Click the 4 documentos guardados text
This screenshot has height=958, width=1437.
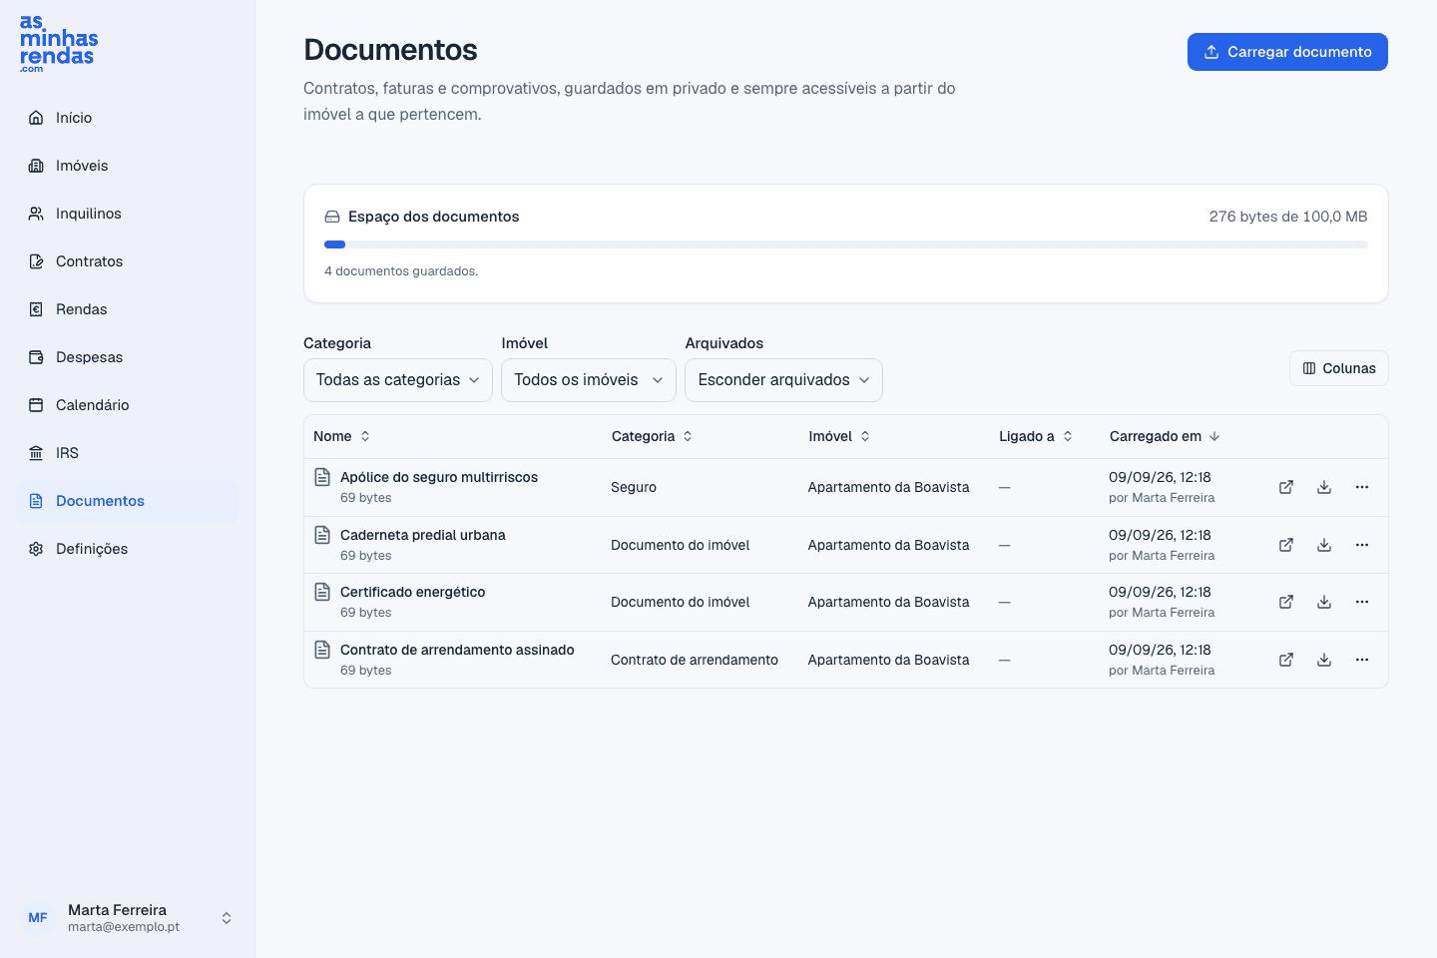(401, 271)
